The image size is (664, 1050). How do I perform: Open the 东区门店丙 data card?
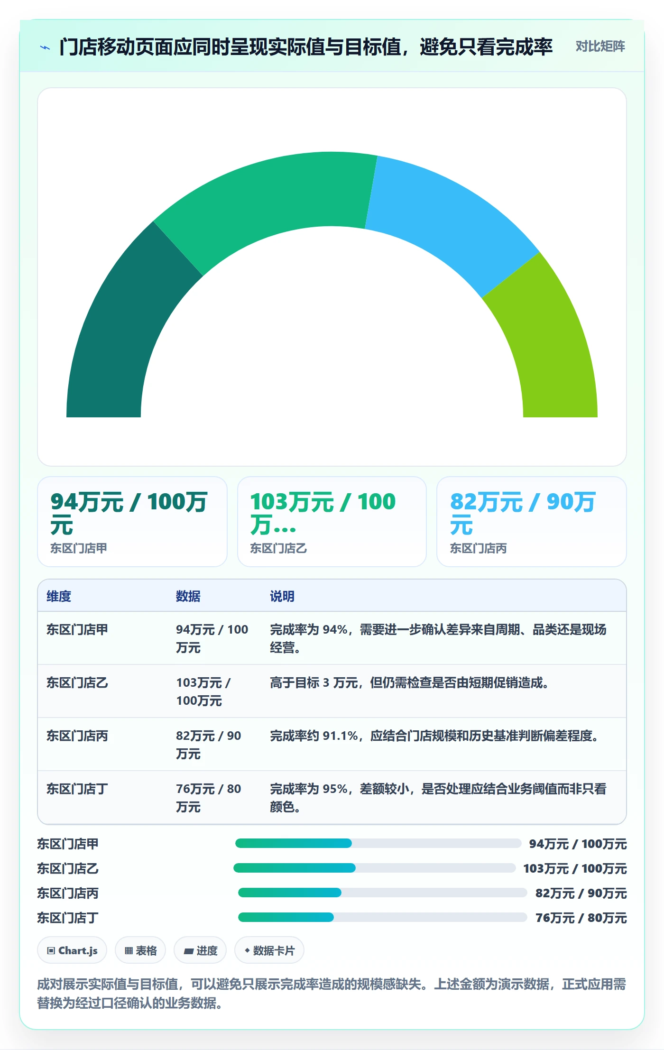point(532,522)
